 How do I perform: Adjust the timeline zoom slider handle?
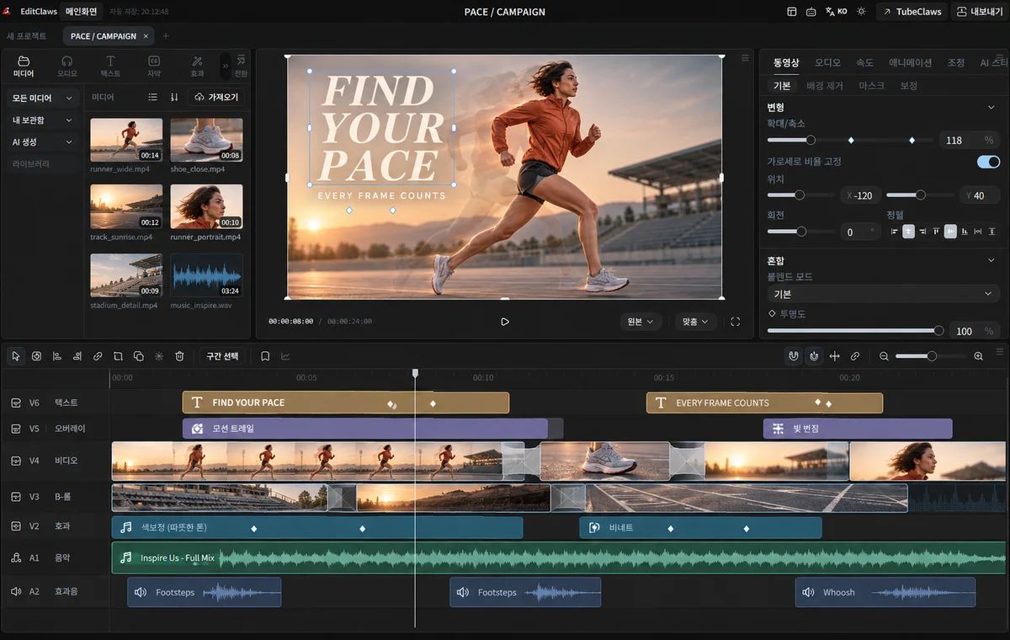coord(932,356)
